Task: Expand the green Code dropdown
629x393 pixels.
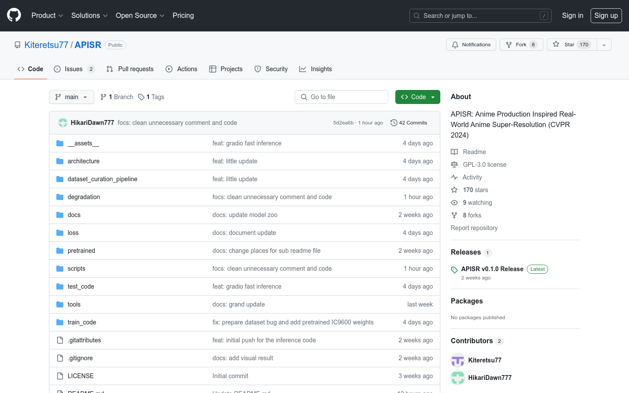Action: 418,97
